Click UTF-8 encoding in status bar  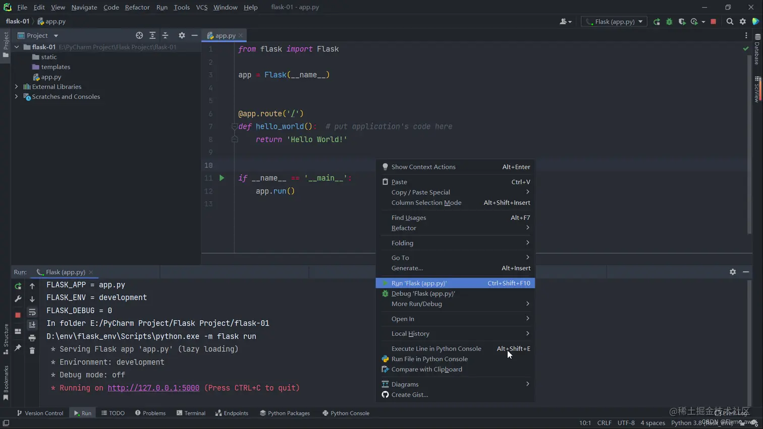626,423
